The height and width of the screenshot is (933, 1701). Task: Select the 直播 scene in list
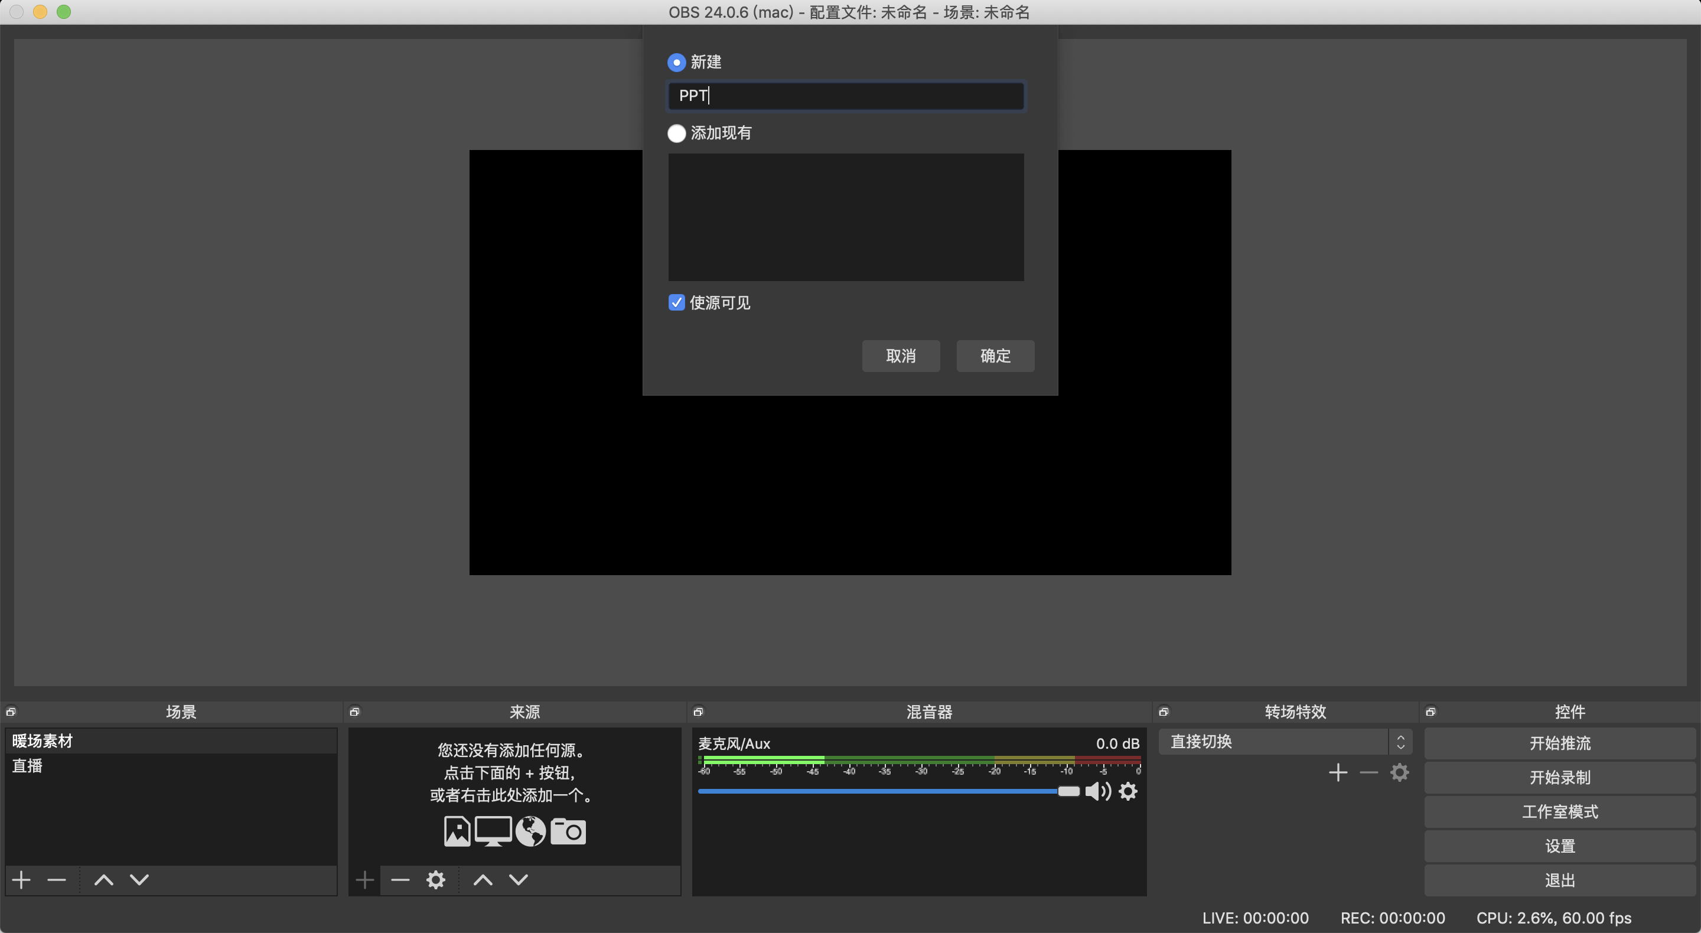[28, 766]
